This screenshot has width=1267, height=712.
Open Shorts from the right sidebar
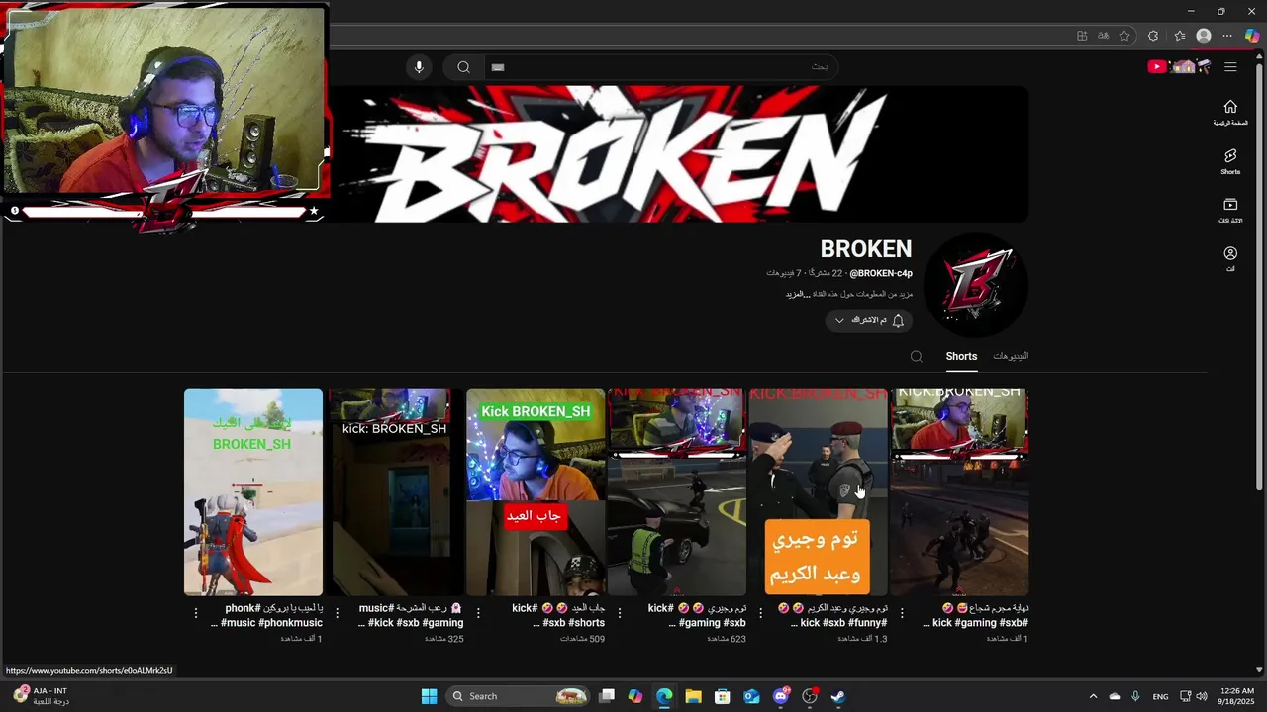tap(1230, 162)
